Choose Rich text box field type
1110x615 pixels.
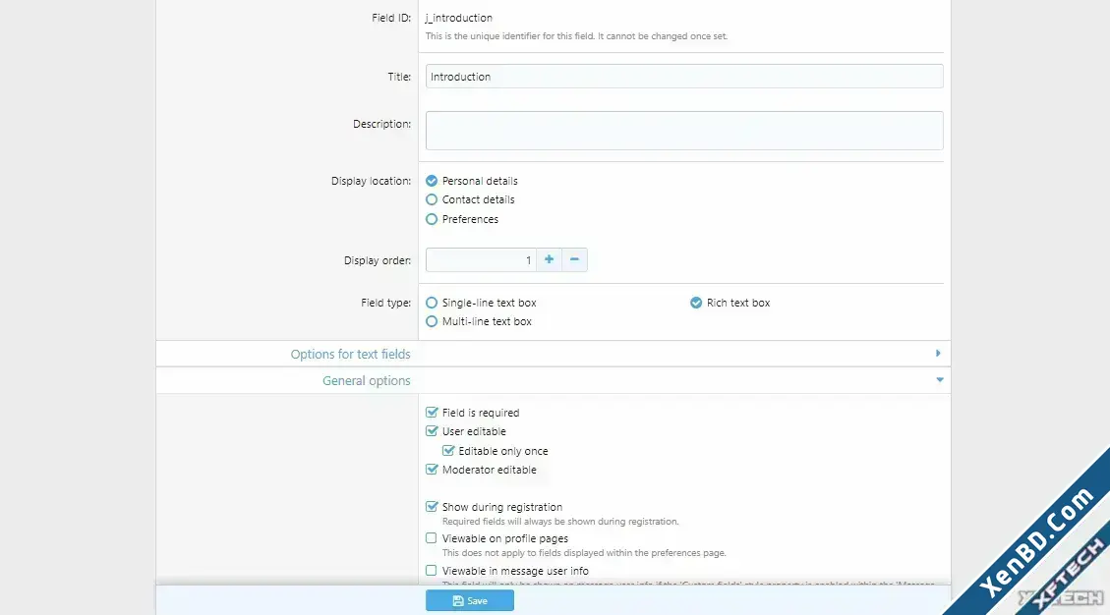coord(696,303)
